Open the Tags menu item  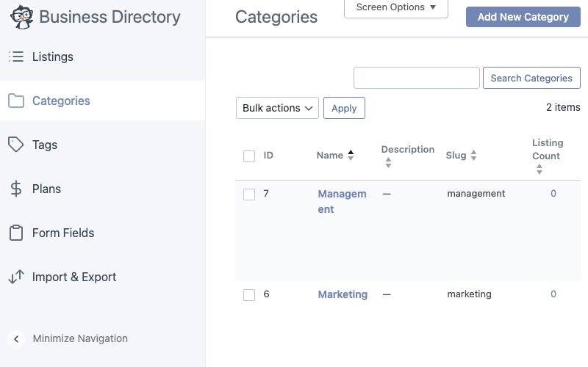tap(45, 145)
